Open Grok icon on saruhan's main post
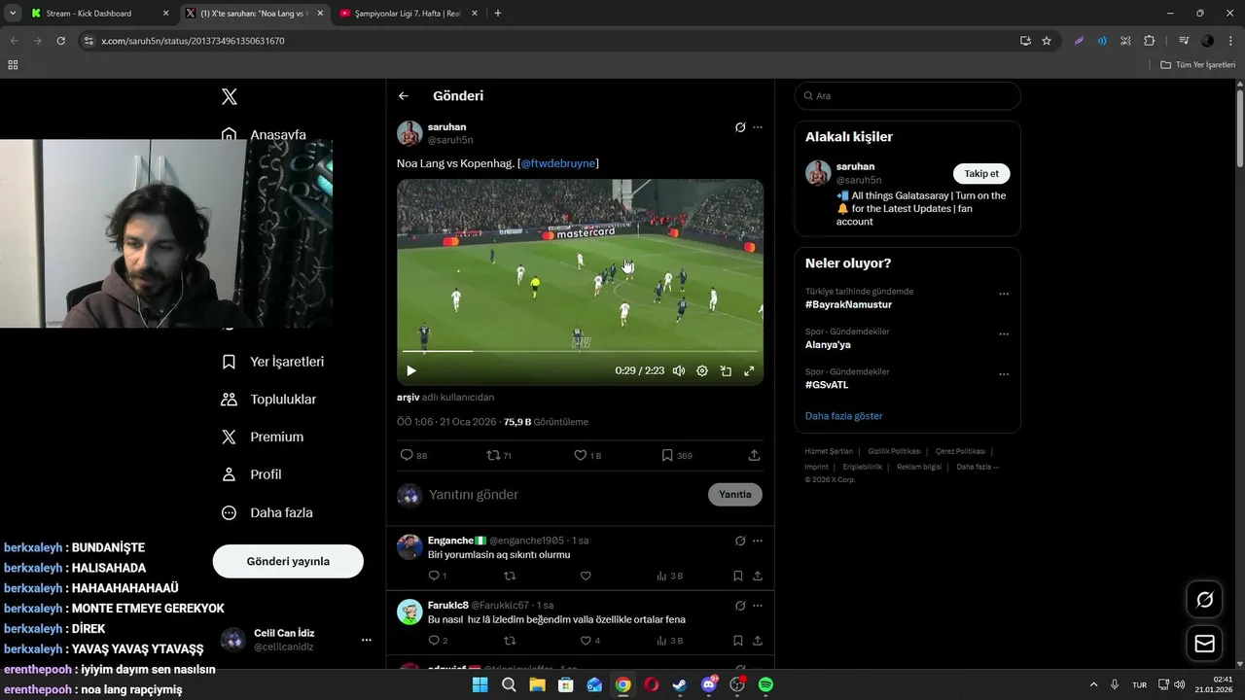This screenshot has height=700, width=1245. pyautogui.click(x=739, y=127)
